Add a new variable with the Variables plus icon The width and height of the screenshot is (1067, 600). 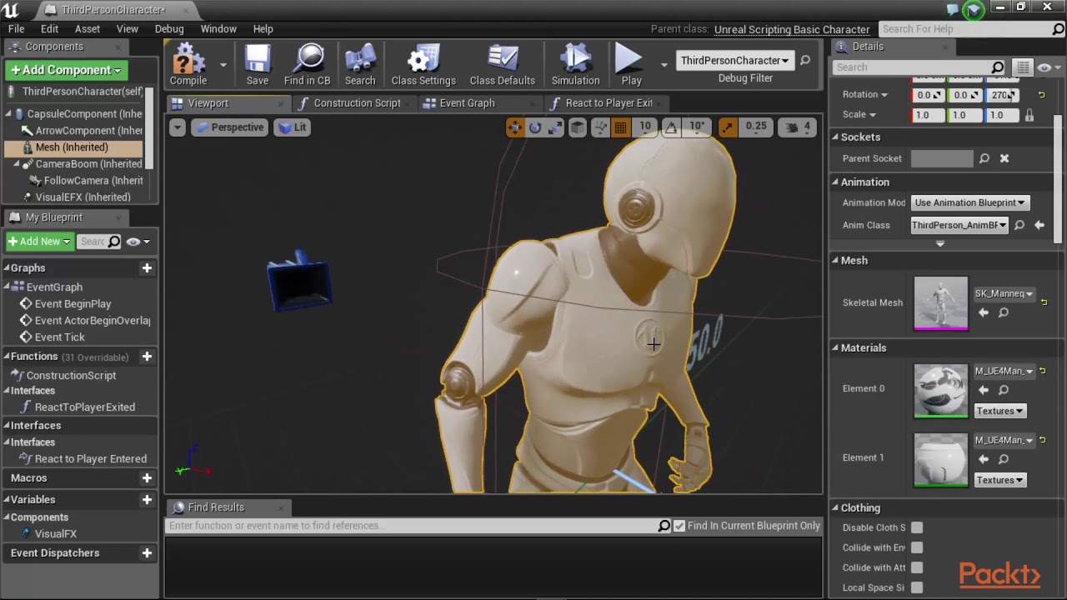(x=147, y=499)
